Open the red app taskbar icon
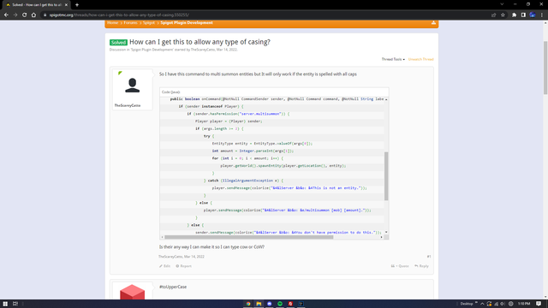 click(290, 304)
